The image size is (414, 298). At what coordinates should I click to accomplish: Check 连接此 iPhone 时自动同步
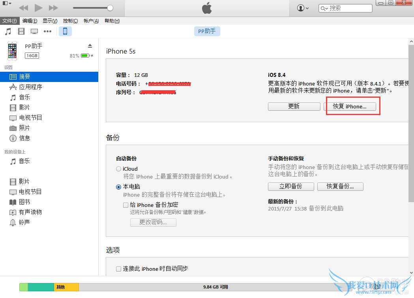(118, 268)
